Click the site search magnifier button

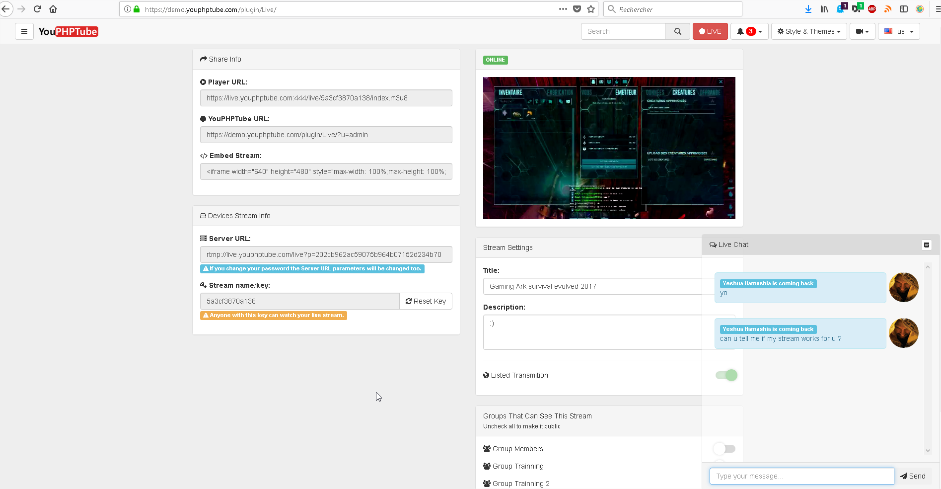click(x=677, y=31)
